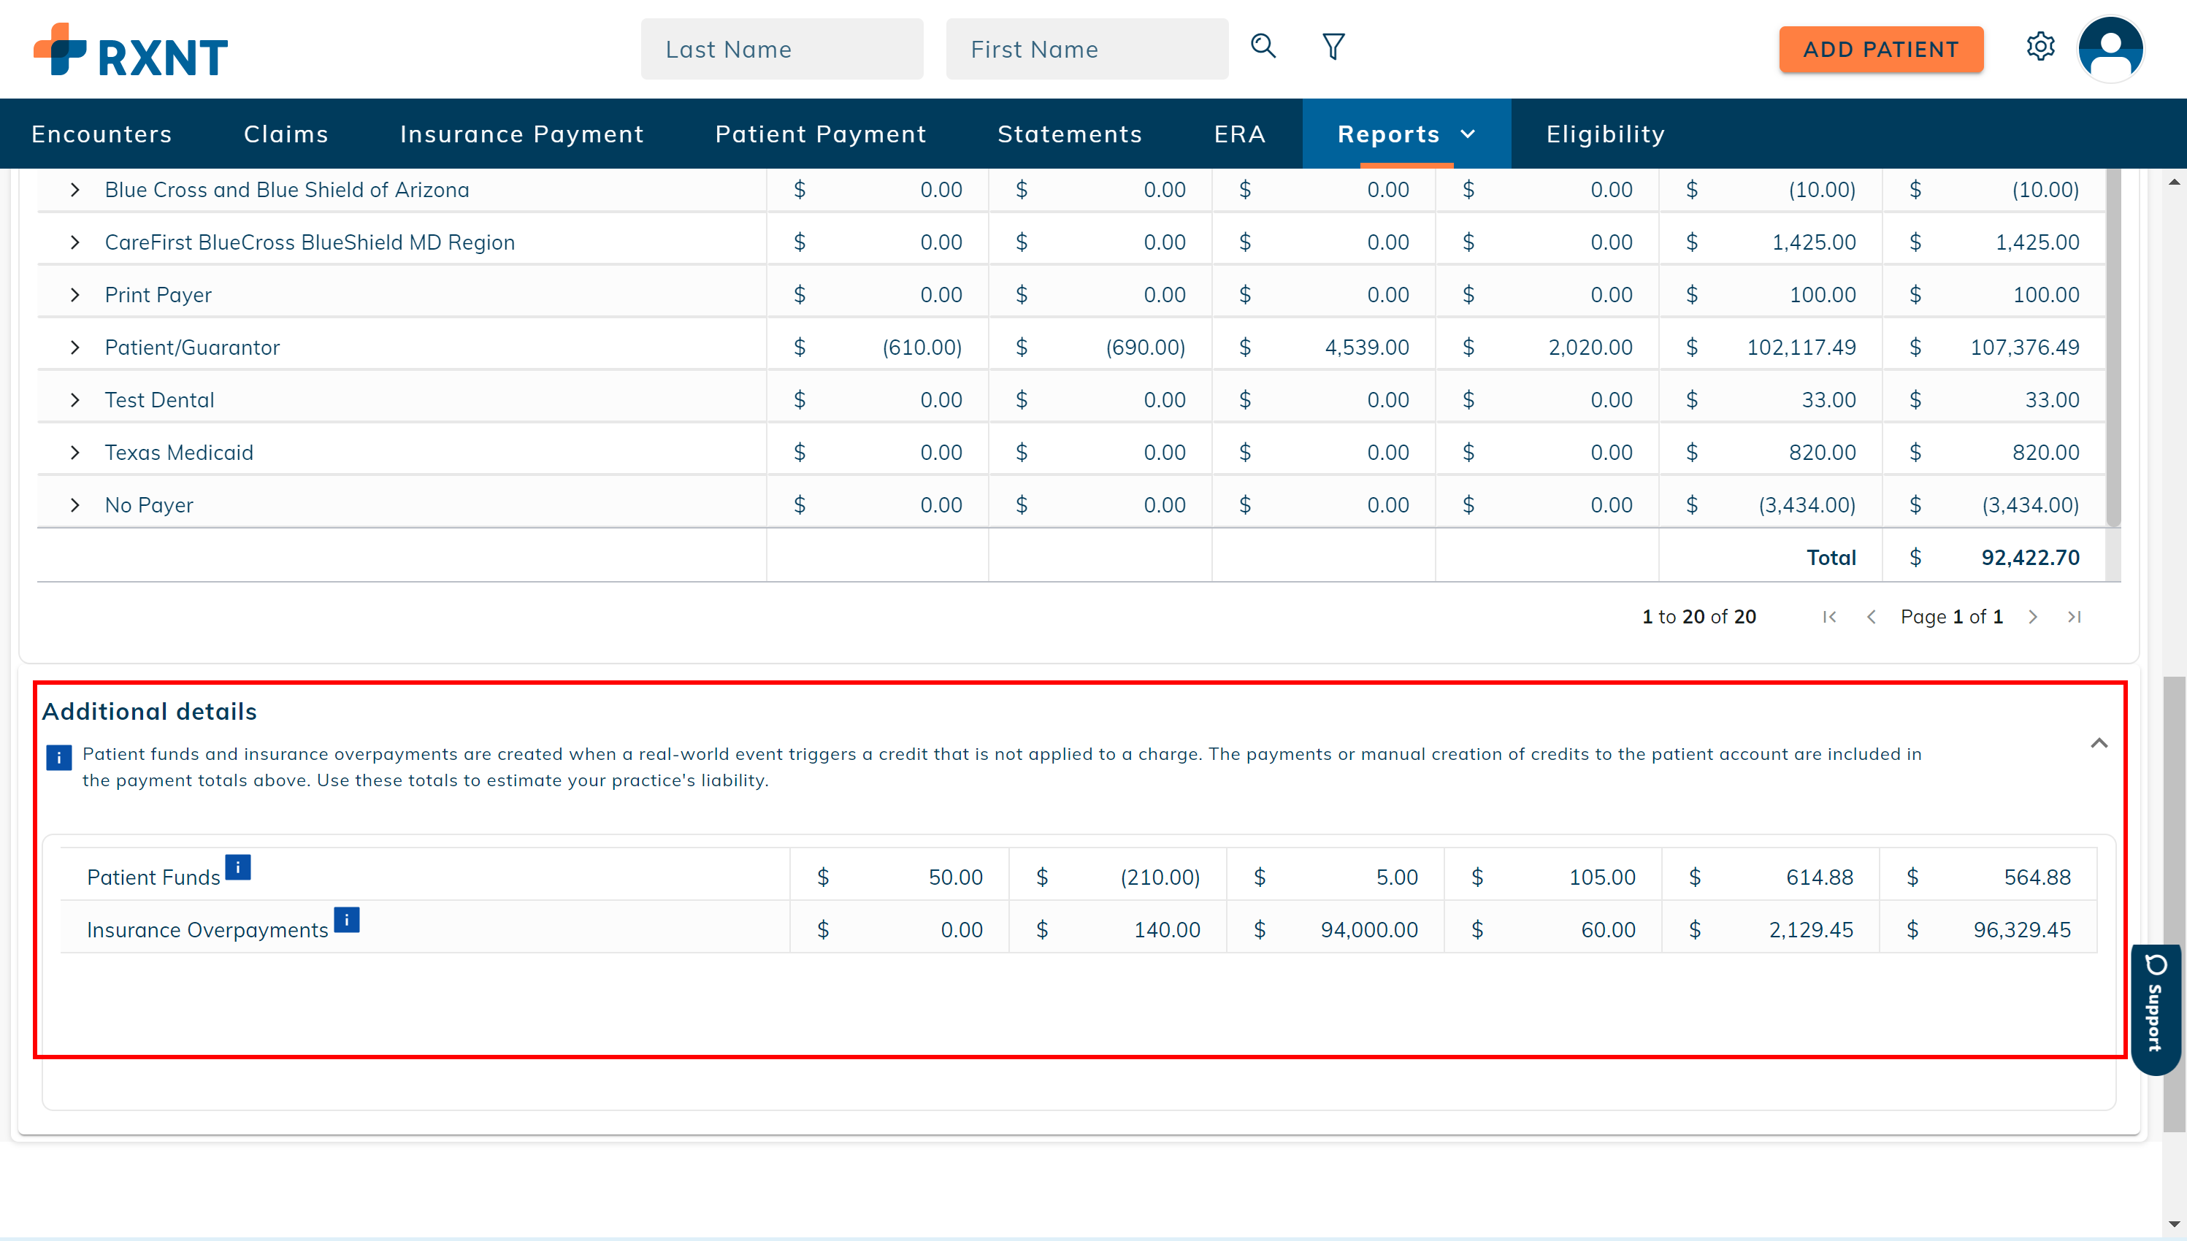Click the CareFirst 1,425.00 total cell

[x=2037, y=242]
